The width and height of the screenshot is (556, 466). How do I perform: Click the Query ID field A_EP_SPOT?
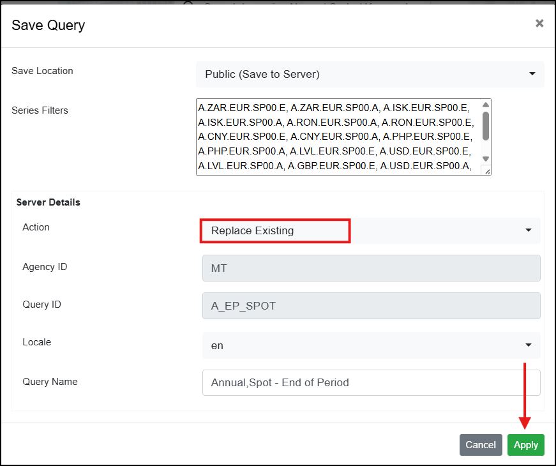click(x=371, y=306)
